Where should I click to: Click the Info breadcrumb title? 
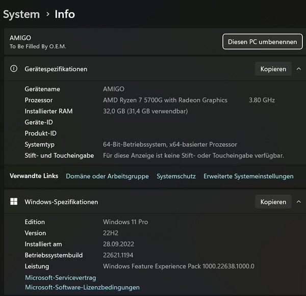coord(65,14)
